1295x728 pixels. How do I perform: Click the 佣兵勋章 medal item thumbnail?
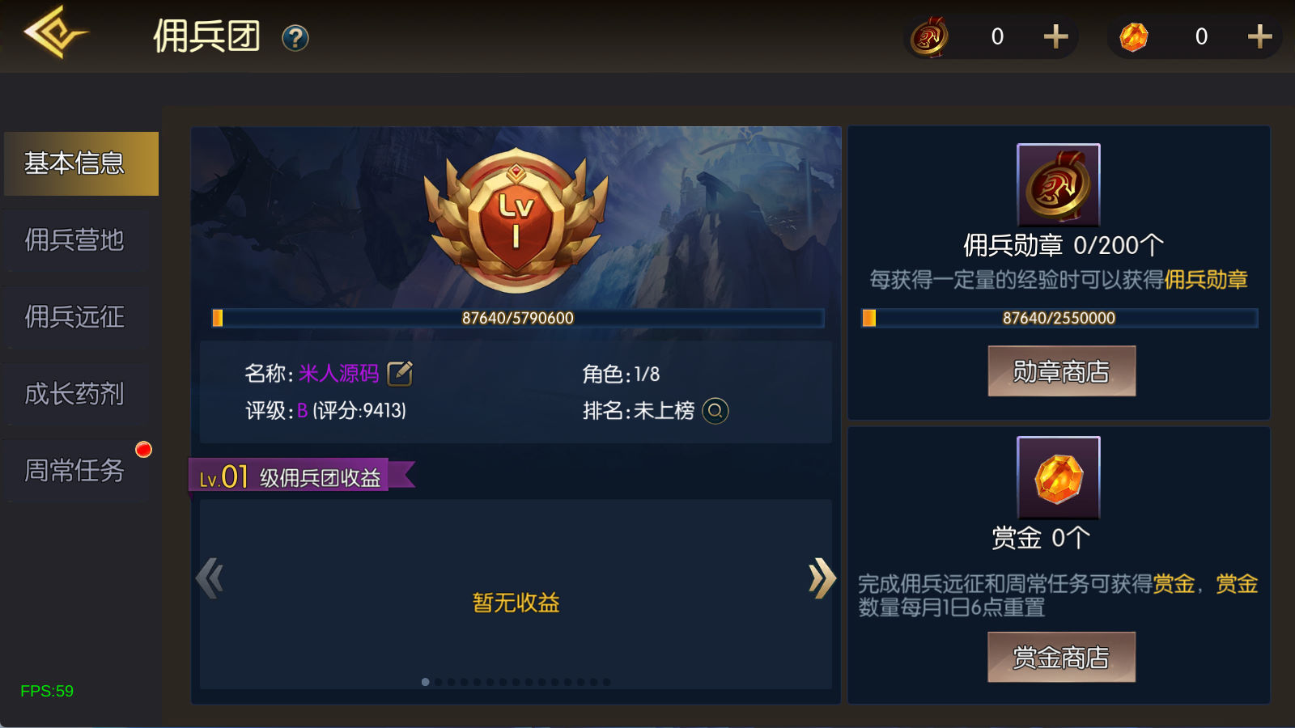(x=1059, y=184)
